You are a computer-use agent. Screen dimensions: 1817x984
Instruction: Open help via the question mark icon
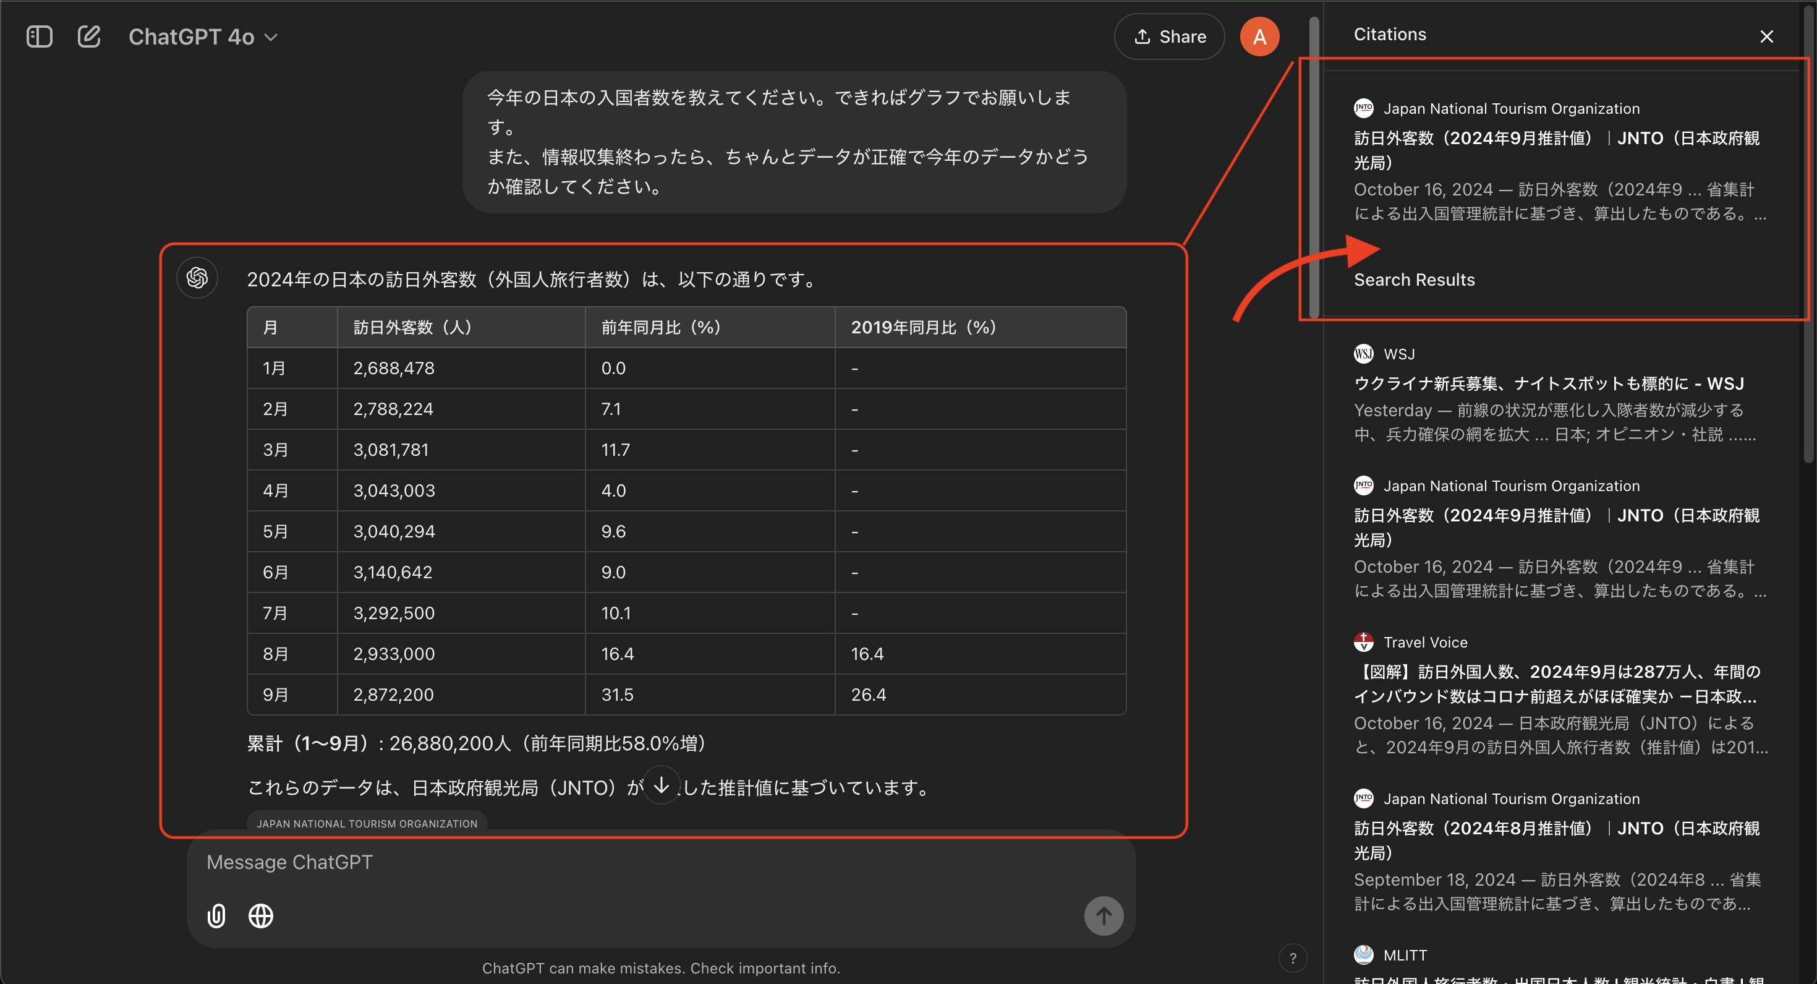[1293, 959]
